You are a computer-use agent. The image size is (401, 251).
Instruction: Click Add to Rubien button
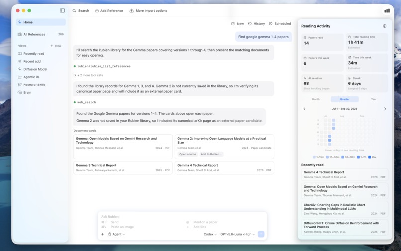pyautogui.click(x=211, y=154)
